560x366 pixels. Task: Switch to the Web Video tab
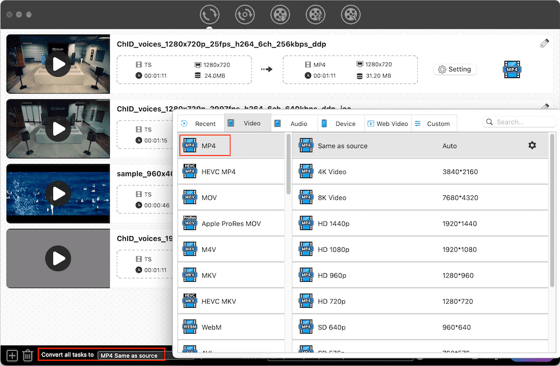[388, 124]
